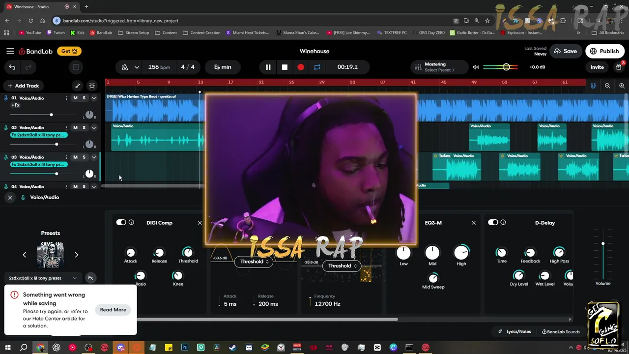
Task: Open the BandLab hamburger menu
Action: click(x=10, y=51)
